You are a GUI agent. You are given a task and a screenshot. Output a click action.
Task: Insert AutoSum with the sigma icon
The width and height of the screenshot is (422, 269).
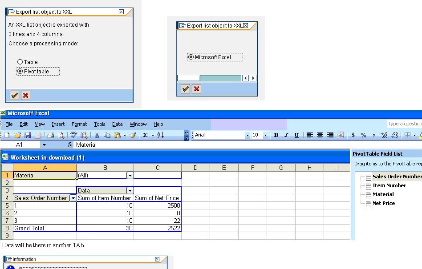146,136
